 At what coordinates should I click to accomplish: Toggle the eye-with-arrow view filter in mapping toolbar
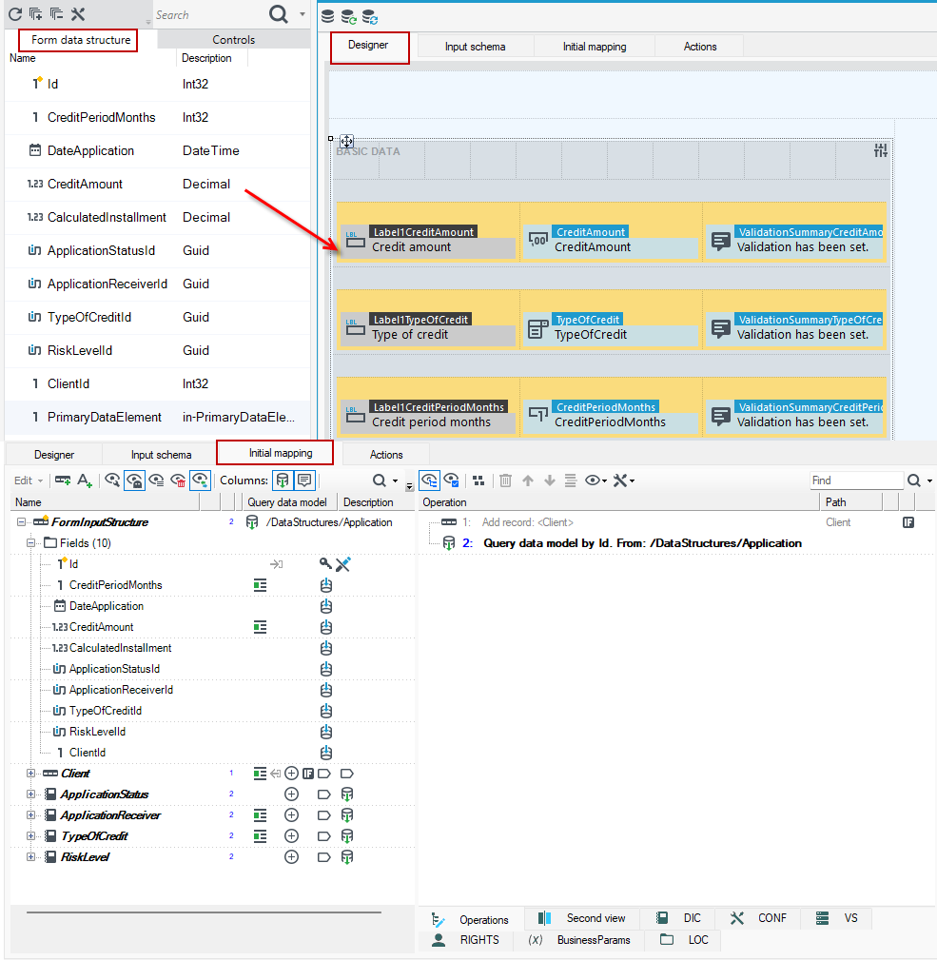pos(201,480)
